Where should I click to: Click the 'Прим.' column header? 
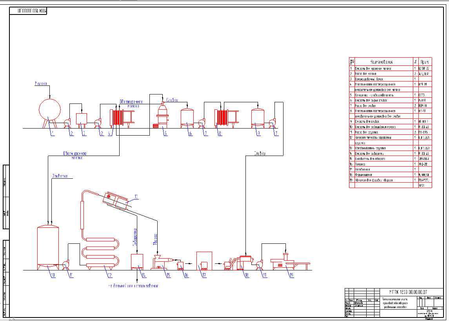[424, 62]
